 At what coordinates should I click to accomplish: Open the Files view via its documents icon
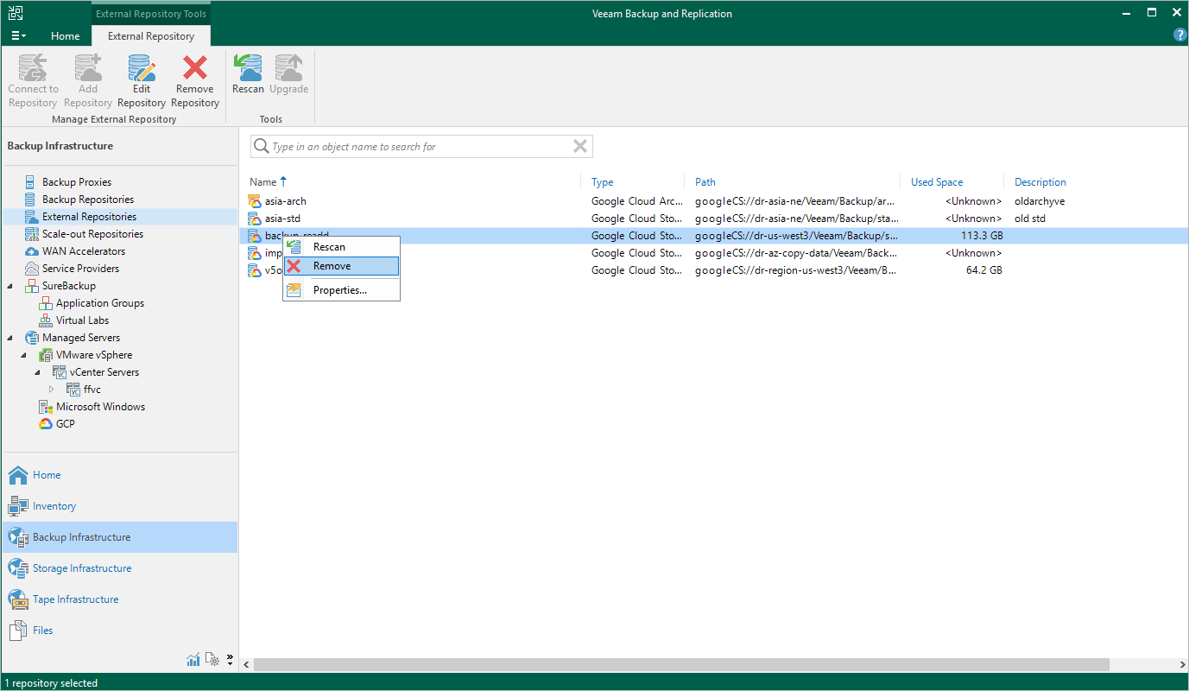[x=18, y=631]
